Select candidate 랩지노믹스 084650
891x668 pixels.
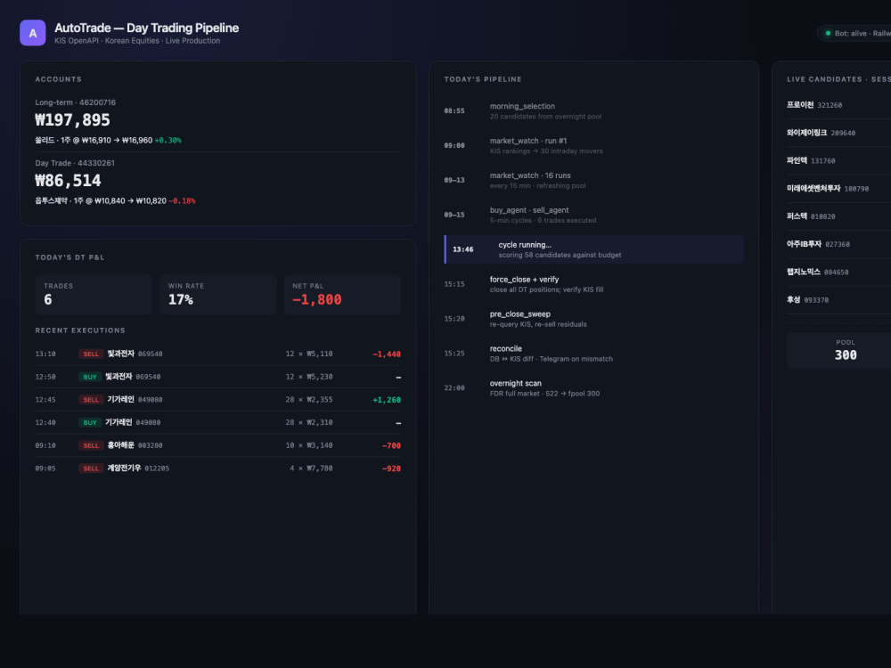click(x=838, y=272)
